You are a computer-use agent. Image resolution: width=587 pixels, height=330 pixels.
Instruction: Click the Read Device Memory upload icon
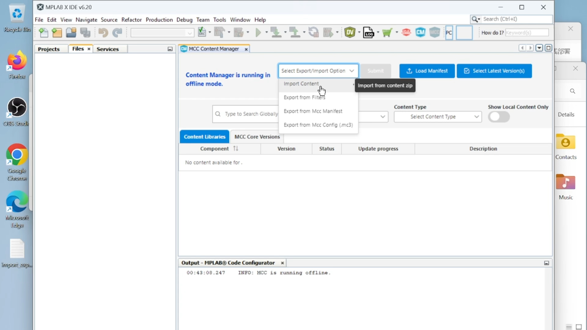295,32
